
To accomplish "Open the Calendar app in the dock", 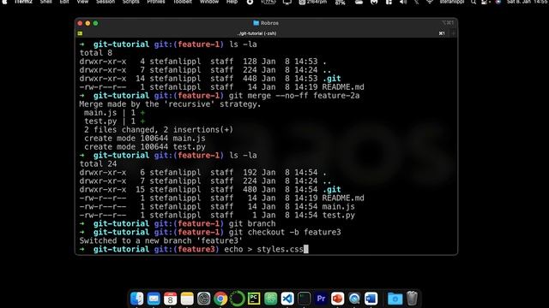I will click(170, 299).
